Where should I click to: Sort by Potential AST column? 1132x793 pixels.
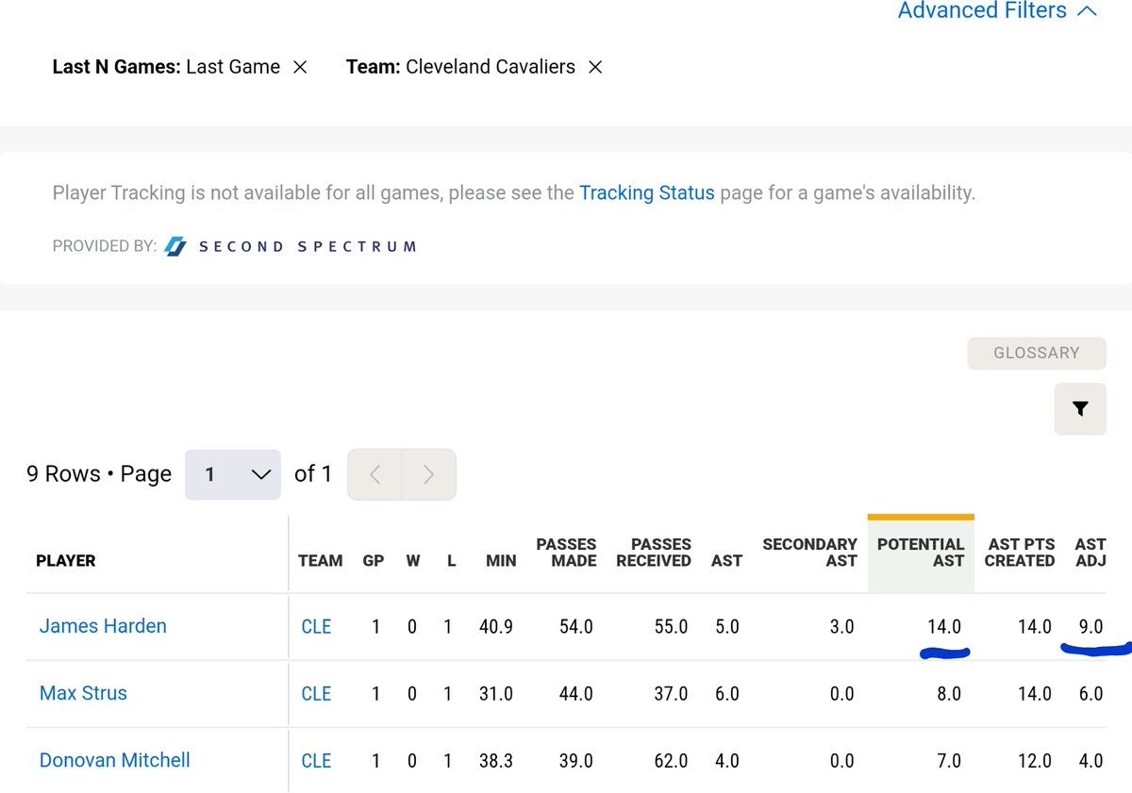tap(921, 553)
